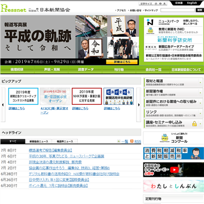Open headline 標語選考で報告【編集委員会】
This screenshot has width=204, height=204.
[x=50, y=150]
